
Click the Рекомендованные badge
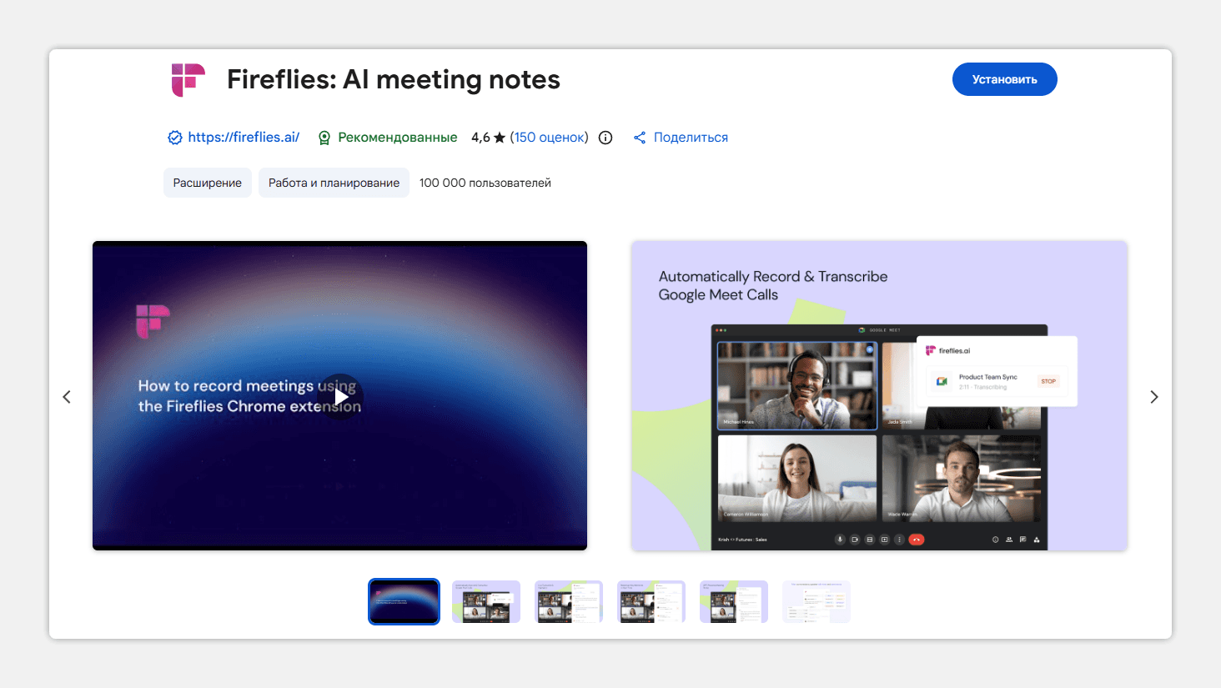coord(388,138)
